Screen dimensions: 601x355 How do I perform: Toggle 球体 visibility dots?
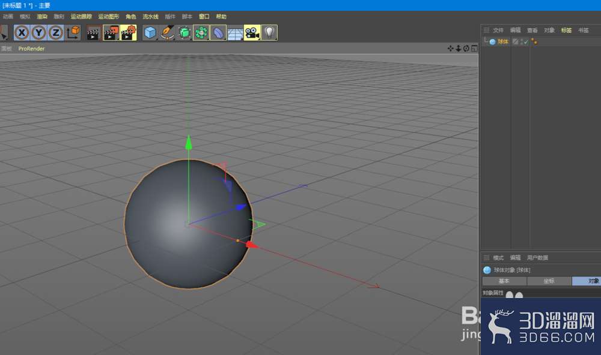[x=522, y=42]
